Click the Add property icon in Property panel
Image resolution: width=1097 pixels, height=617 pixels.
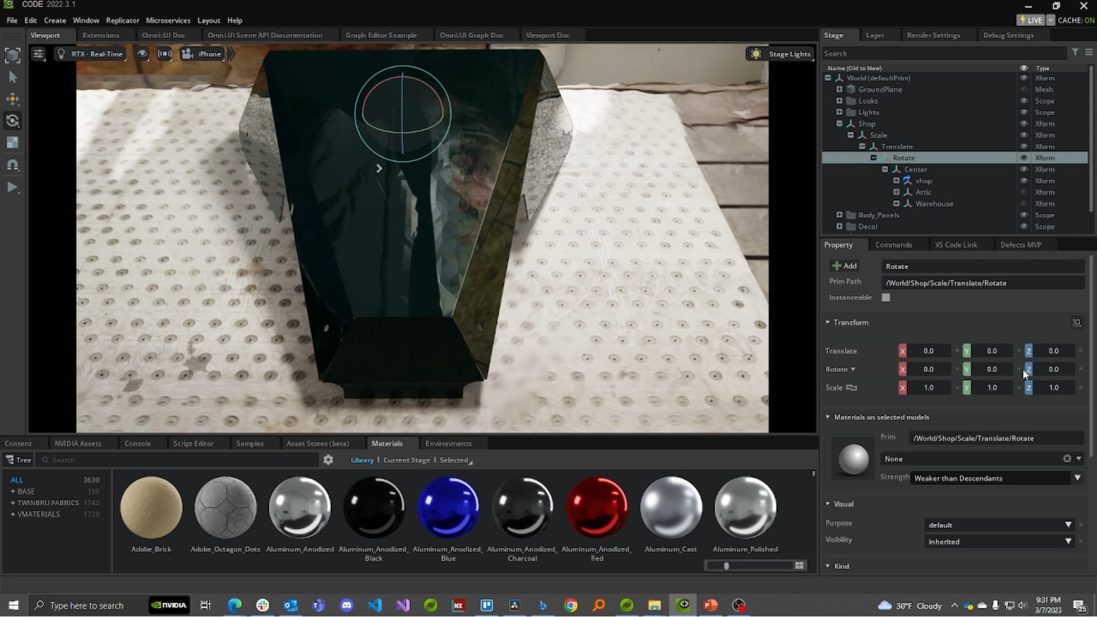pos(844,265)
